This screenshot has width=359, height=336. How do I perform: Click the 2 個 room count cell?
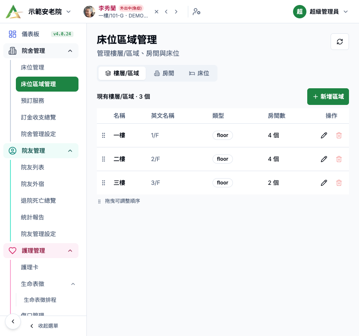point(273,183)
